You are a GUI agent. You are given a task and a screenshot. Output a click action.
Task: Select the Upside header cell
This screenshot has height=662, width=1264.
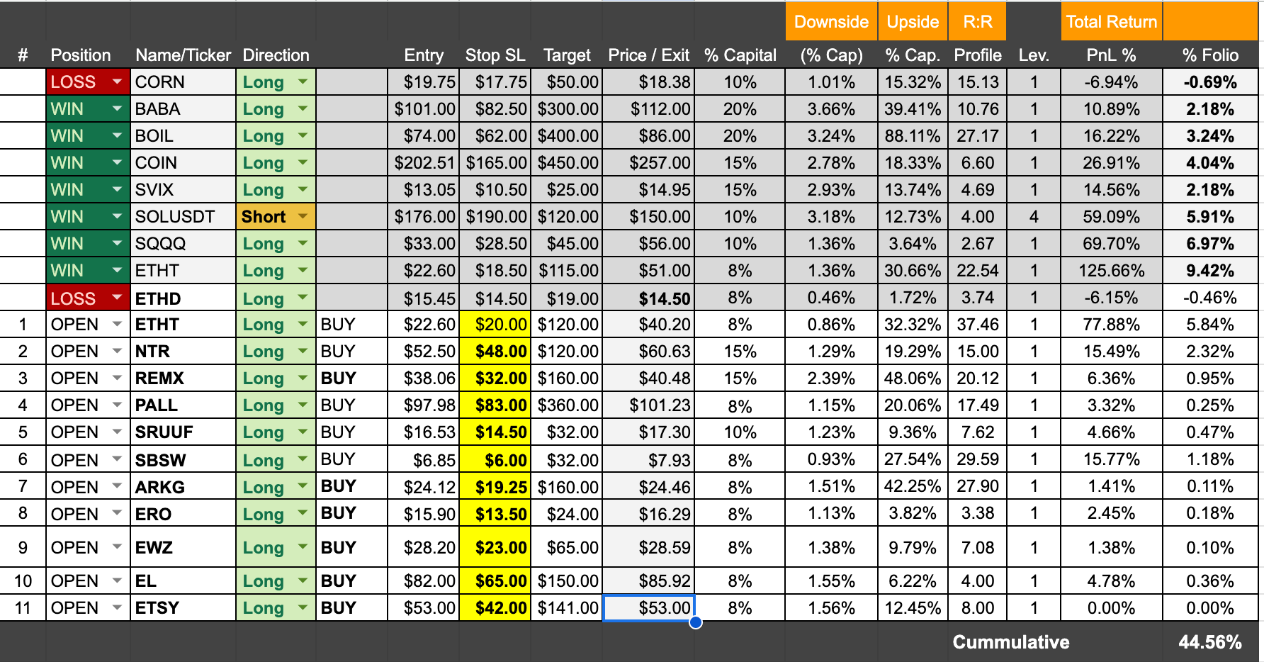pyautogui.click(x=913, y=22)
